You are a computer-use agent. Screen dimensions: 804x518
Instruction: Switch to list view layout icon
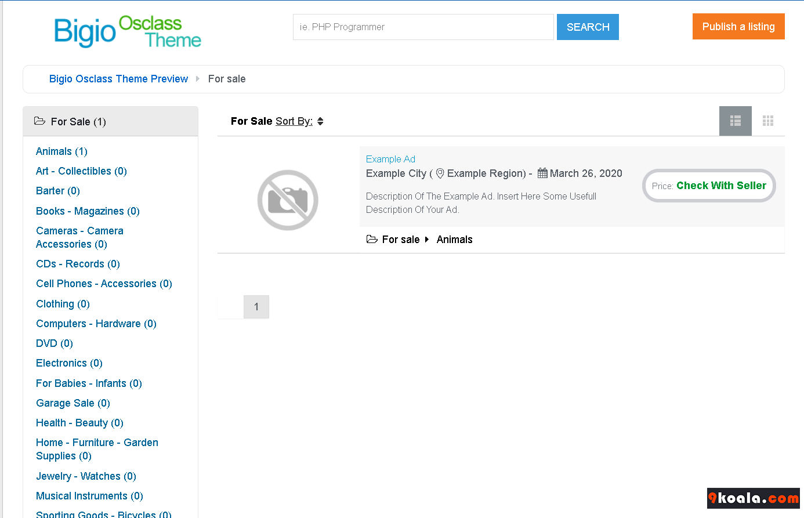click(x=735, y=121)
